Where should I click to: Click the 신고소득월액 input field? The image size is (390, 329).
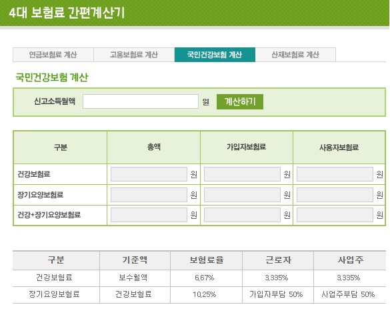pyautogui.click(x=141, y=101)
